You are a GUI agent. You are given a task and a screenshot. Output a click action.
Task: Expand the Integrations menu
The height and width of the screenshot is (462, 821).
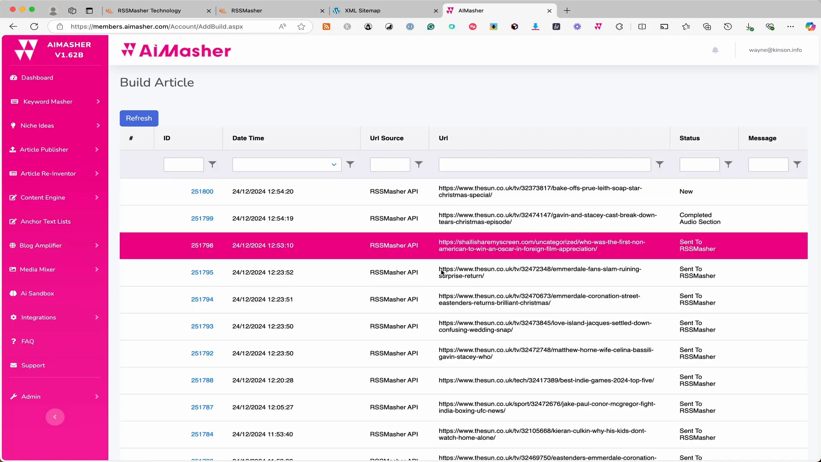coord(55,317)
